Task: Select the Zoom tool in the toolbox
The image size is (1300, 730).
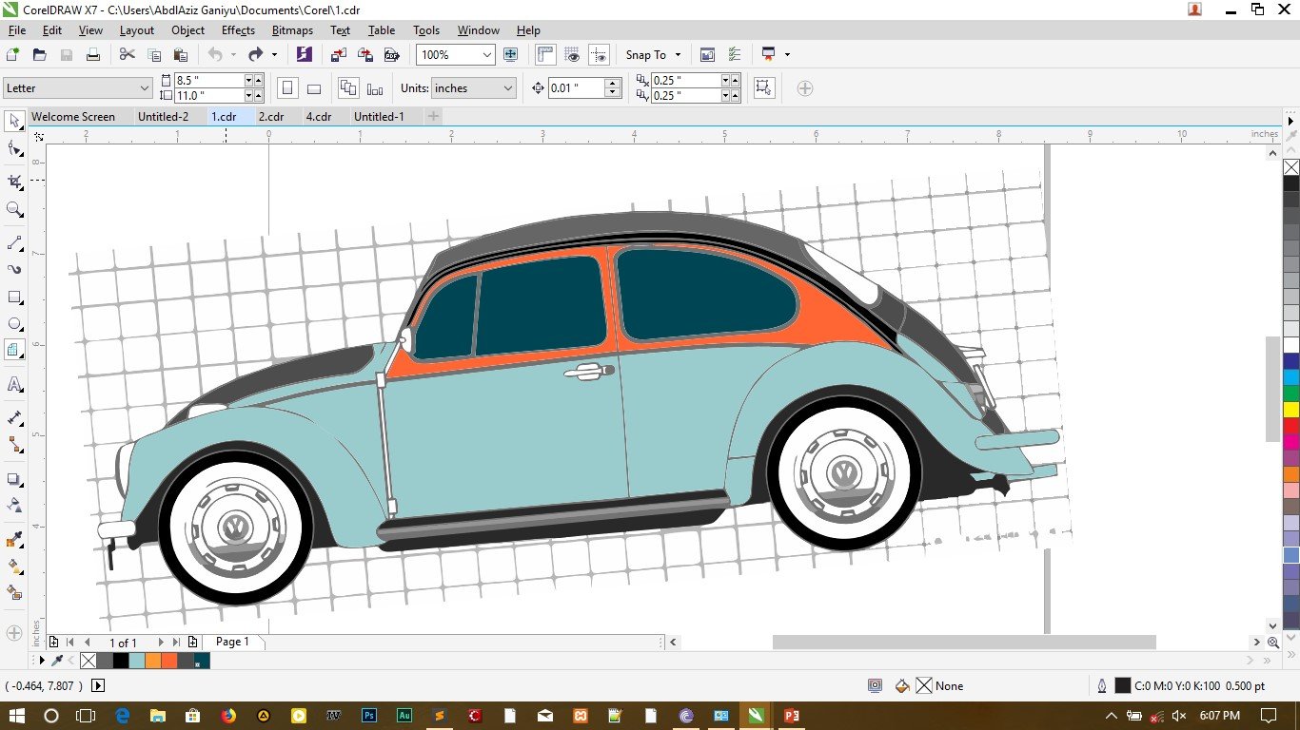Action: tap(14, 209)
